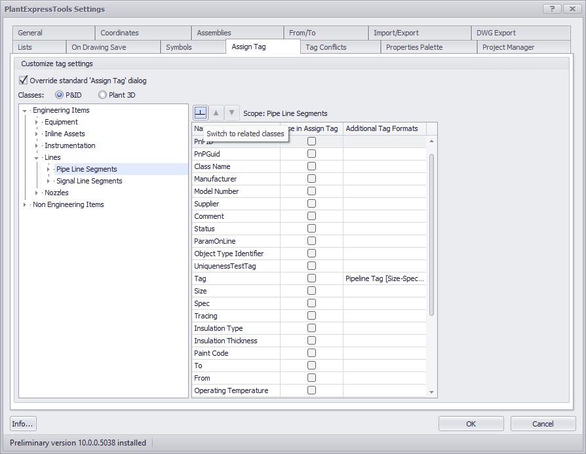Open the Info... button

[x=23, y=424]
